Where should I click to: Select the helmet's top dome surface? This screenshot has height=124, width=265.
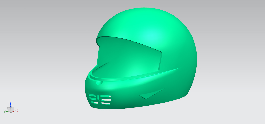click(x=151, y=28)
